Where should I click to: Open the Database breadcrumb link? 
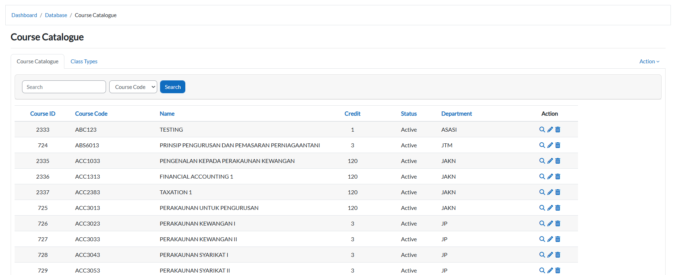(x=56, y=15)
